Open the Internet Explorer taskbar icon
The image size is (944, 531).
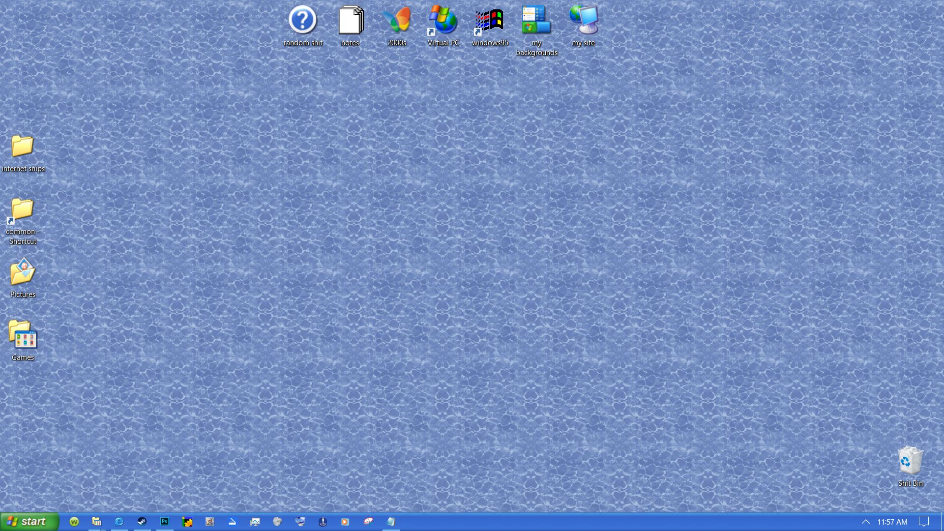[119, 522]
